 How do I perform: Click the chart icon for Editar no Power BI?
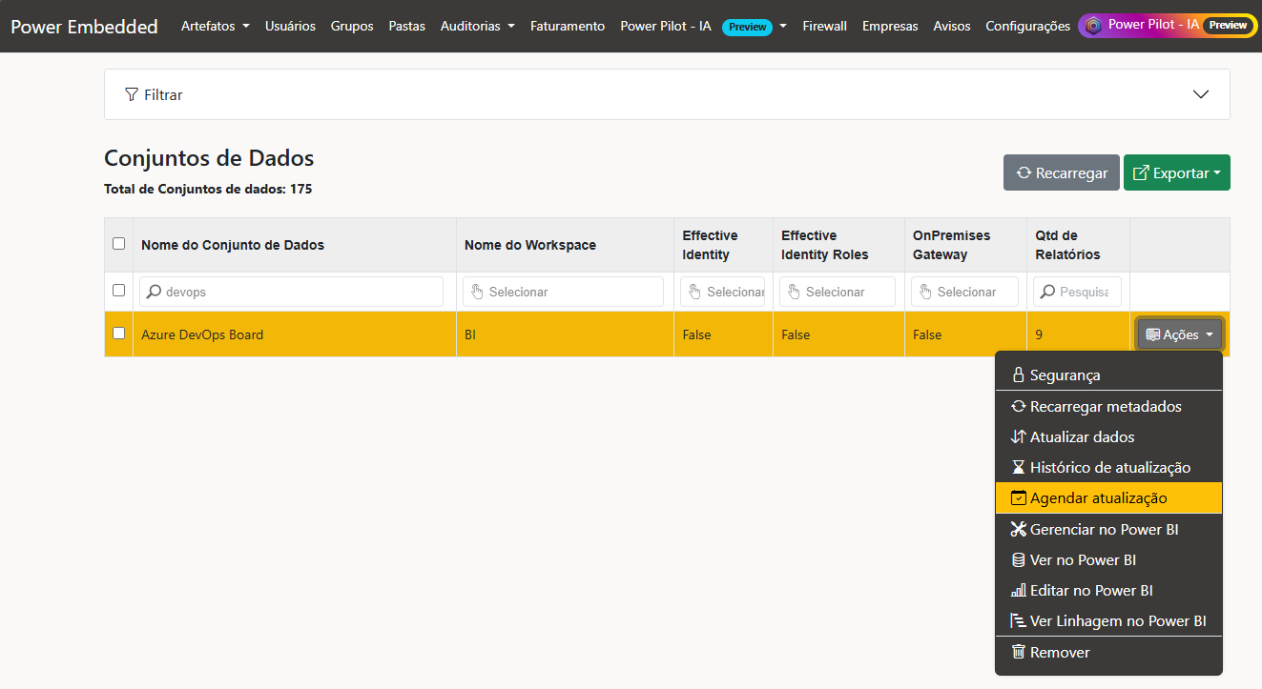[x=1018, y=591]
